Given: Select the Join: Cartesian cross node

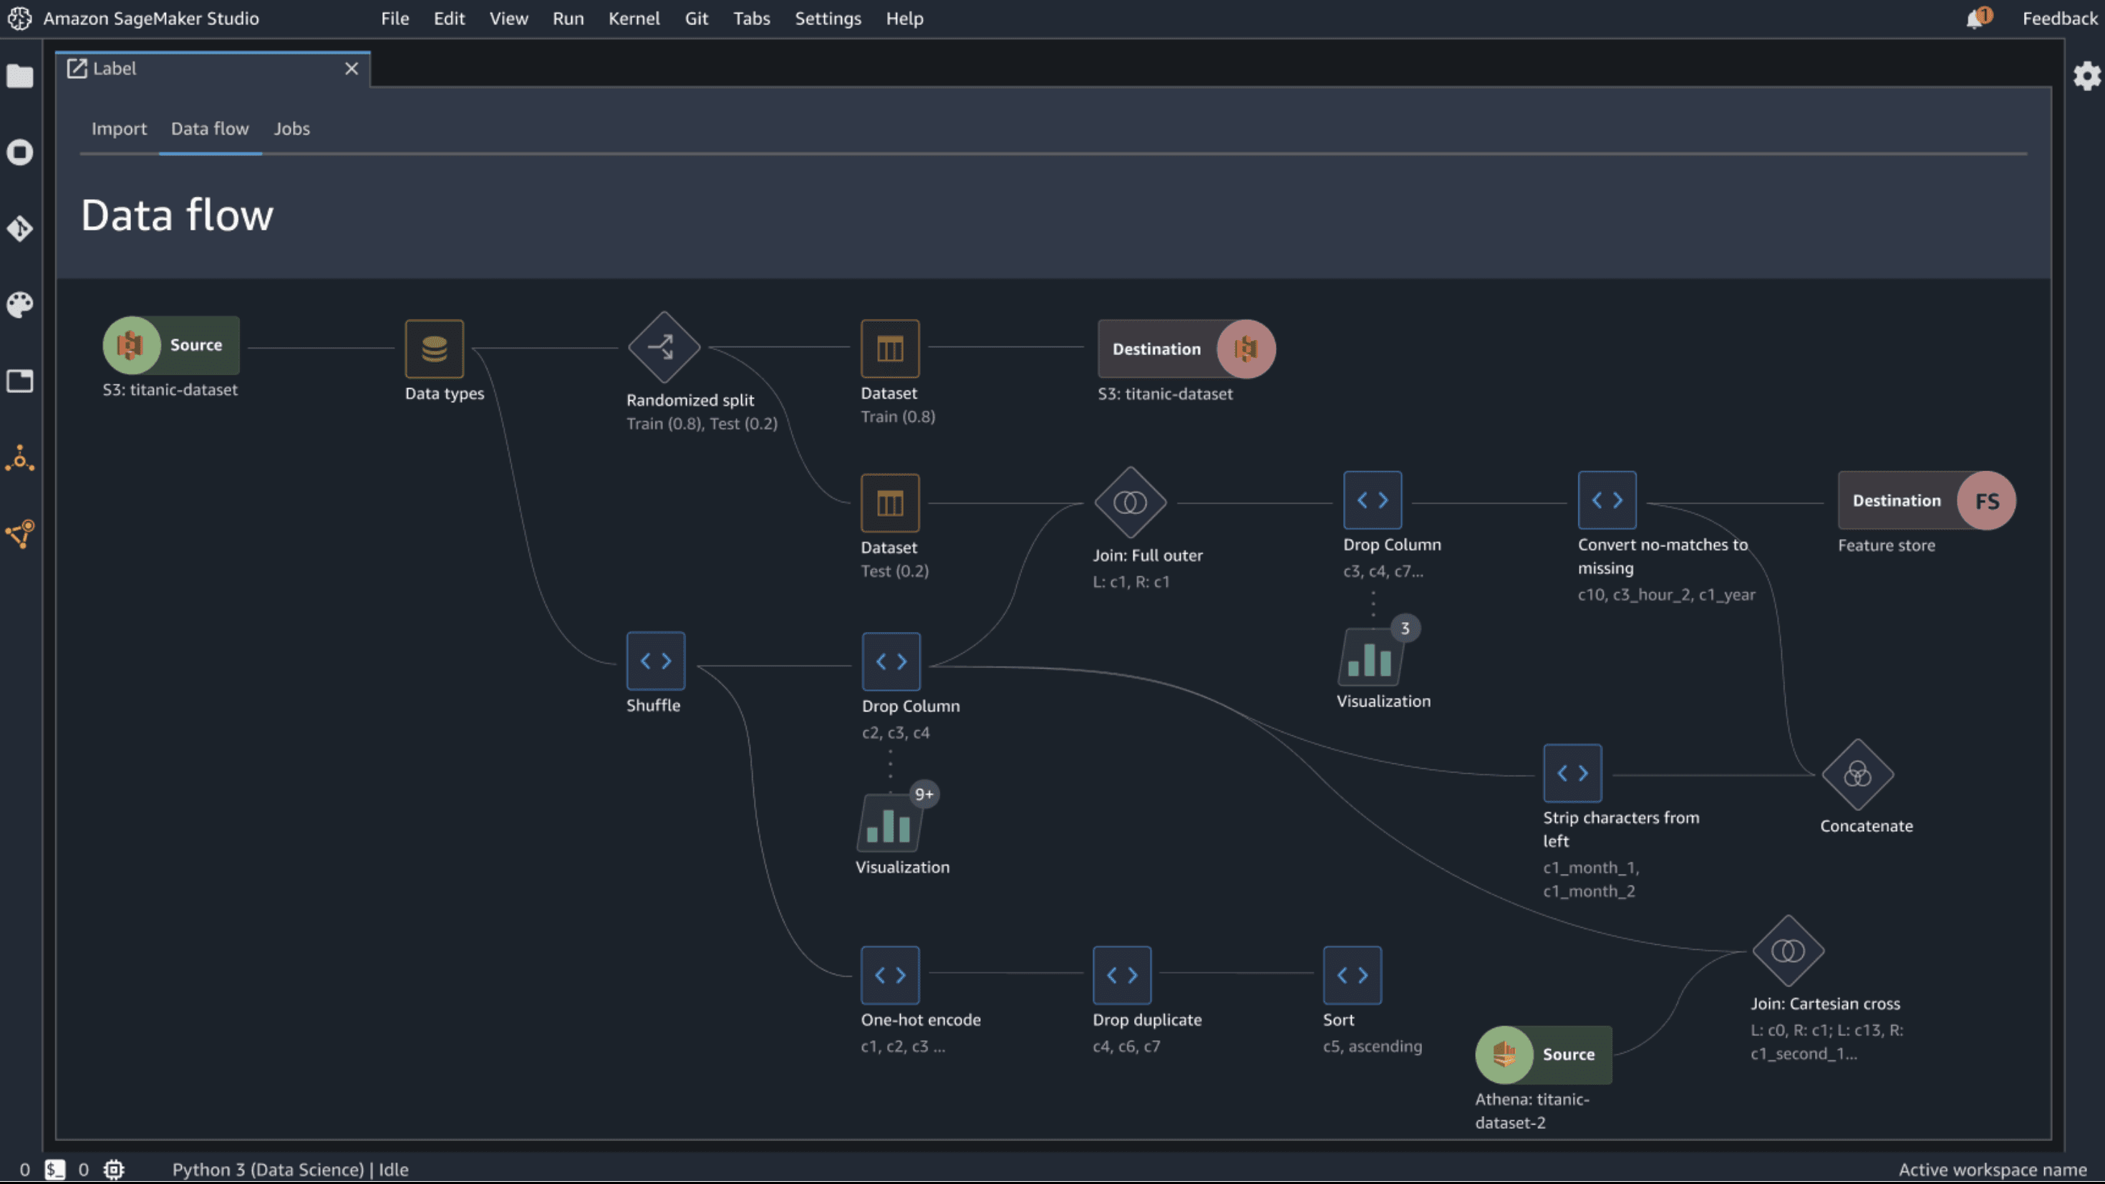Looking at the screenshot, I should point(1788,951).
